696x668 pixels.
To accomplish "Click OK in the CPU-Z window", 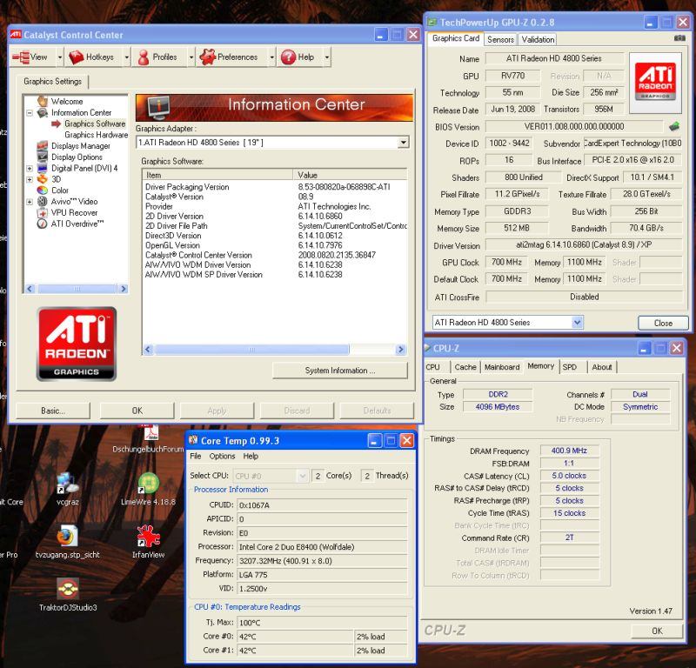I will (x=657, y=631).
